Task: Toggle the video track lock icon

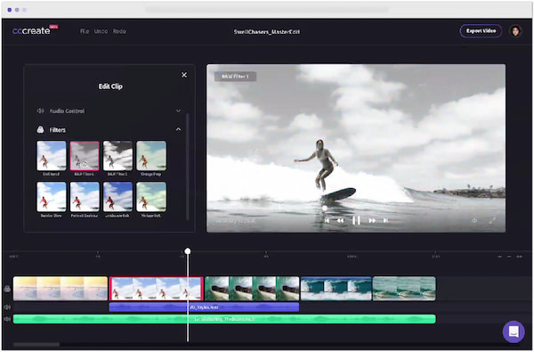Action: click(7, 289)
